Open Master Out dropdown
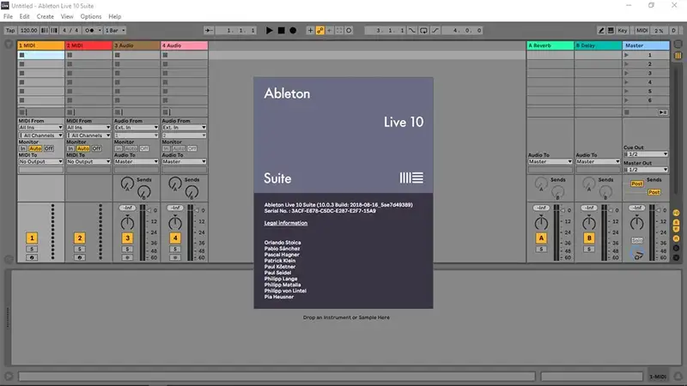The width and height of the screenshot is (687, 386). [646, 169]
